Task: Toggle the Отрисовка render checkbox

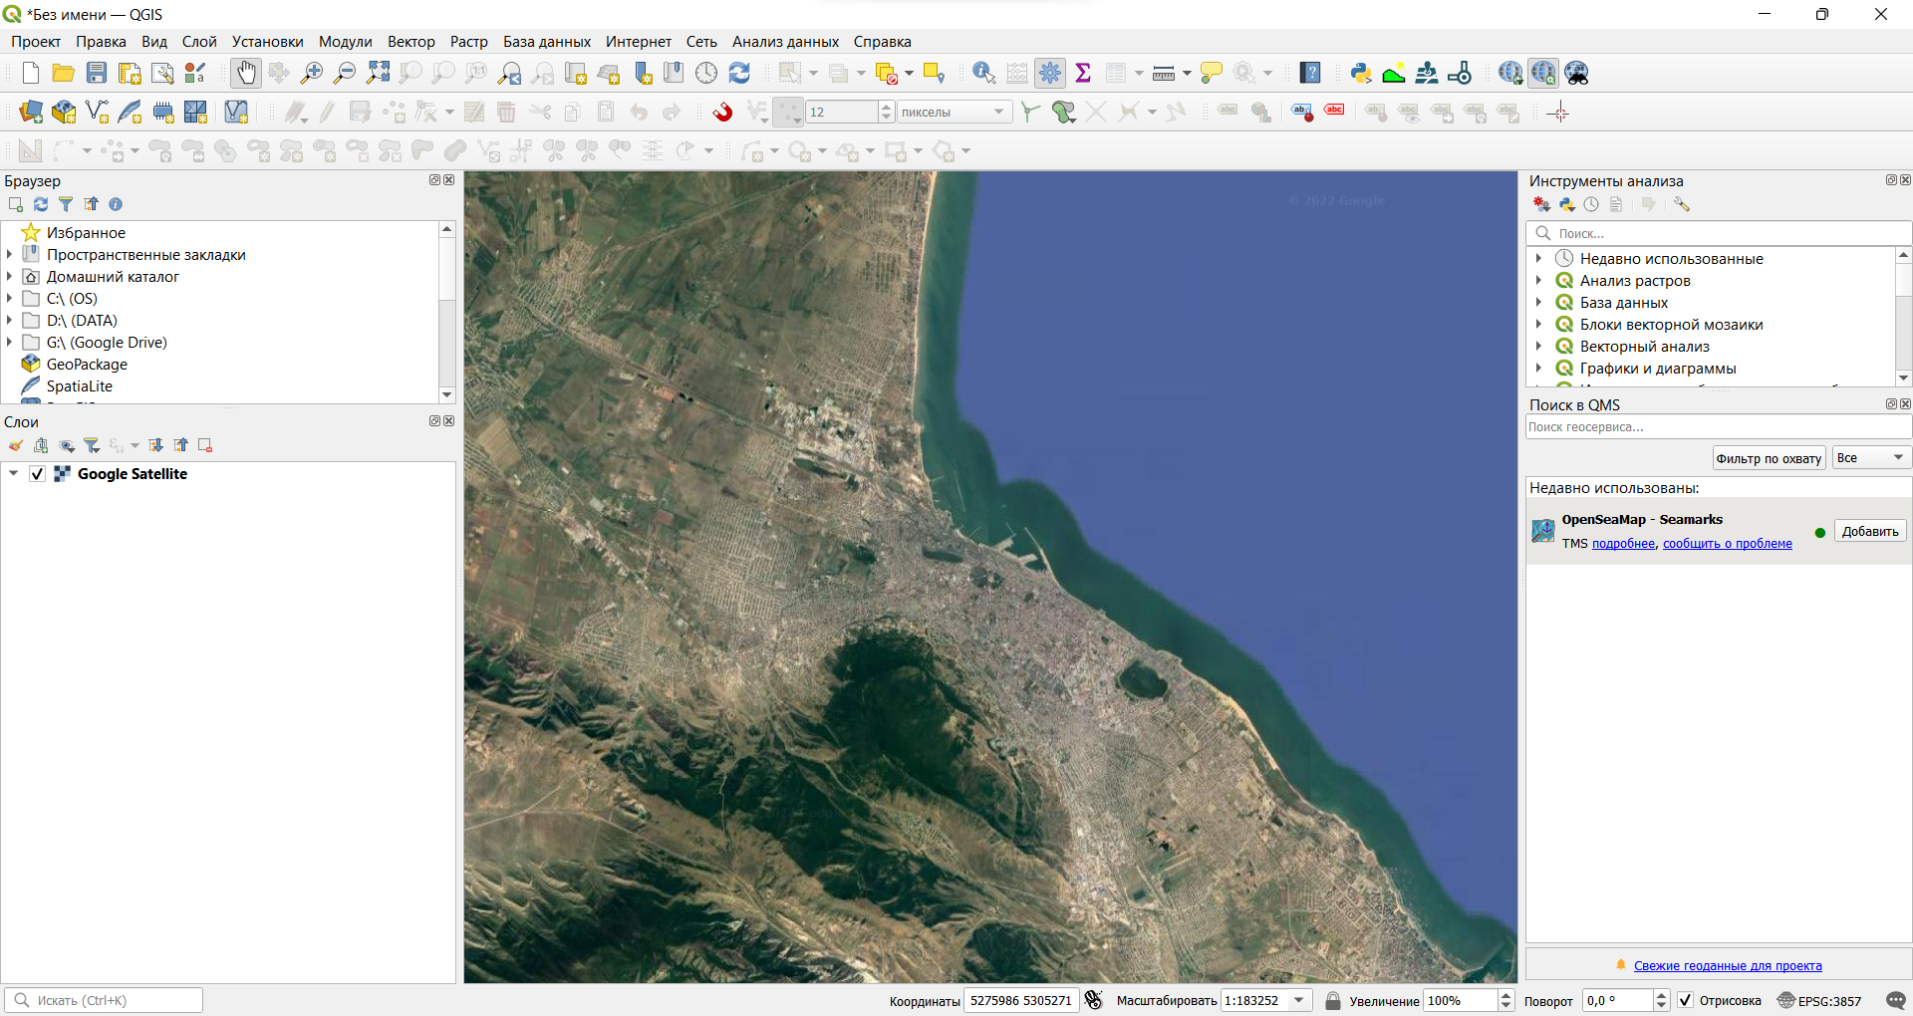Action: click(1685, 1000)
